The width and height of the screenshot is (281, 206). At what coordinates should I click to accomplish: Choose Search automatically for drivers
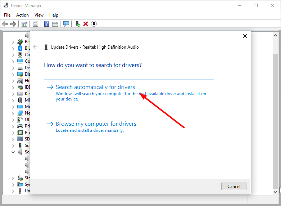(x=129, y=96)
